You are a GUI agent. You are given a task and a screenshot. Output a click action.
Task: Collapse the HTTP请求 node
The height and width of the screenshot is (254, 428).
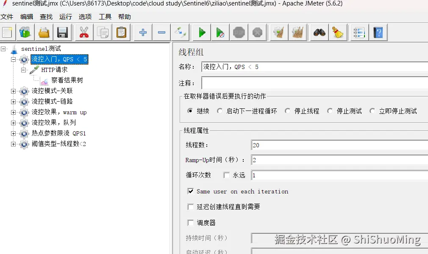[24, 70]
